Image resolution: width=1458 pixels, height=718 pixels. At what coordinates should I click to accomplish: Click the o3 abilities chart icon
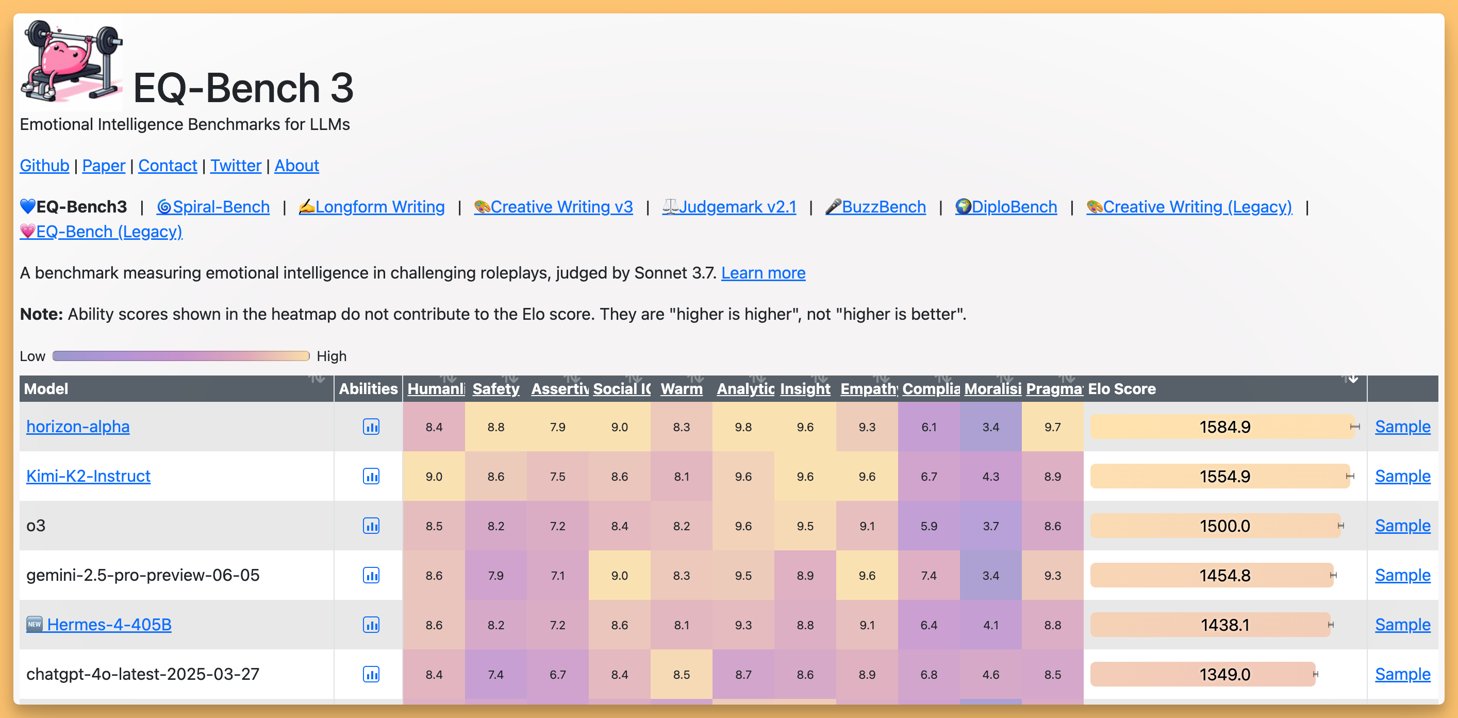coord(371,526)
